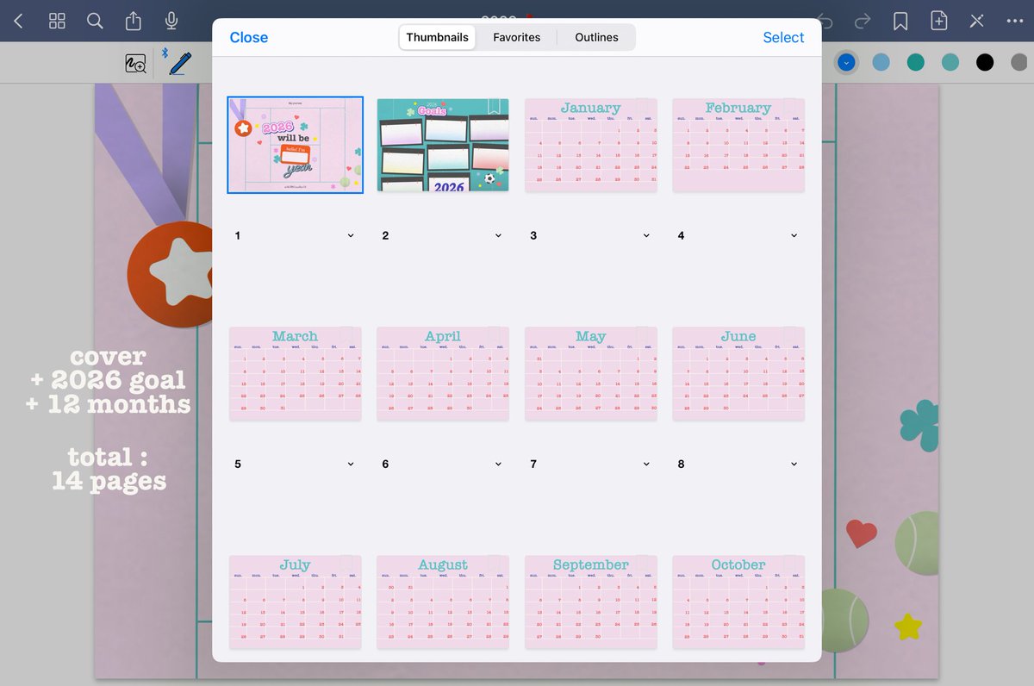
Task: Expand options chevron for page 1
Action: 351,235
